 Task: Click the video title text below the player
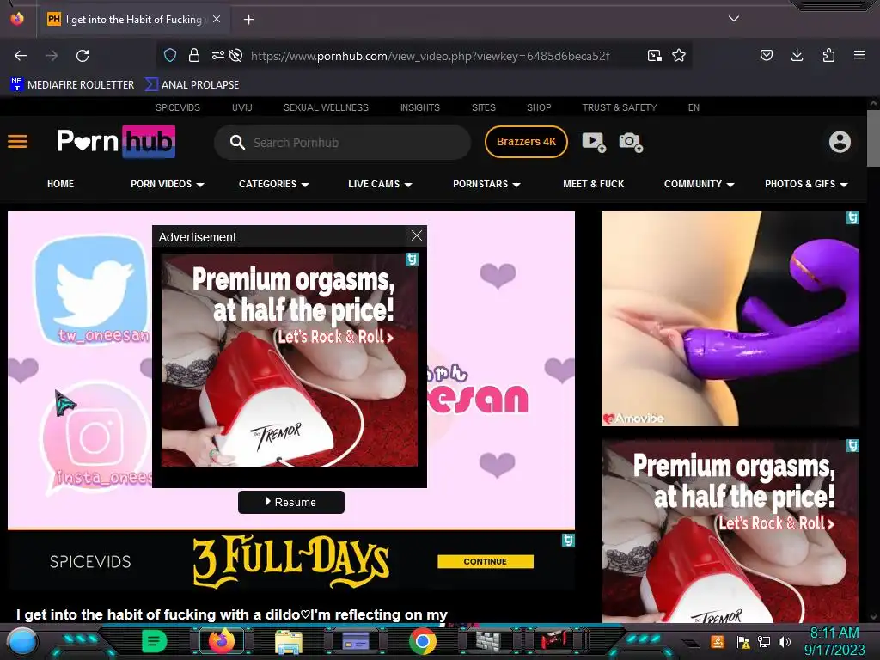click(x=232, y=614)
